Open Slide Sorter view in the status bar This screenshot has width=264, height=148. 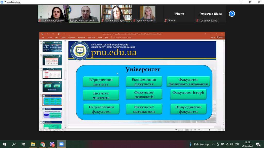191,130
